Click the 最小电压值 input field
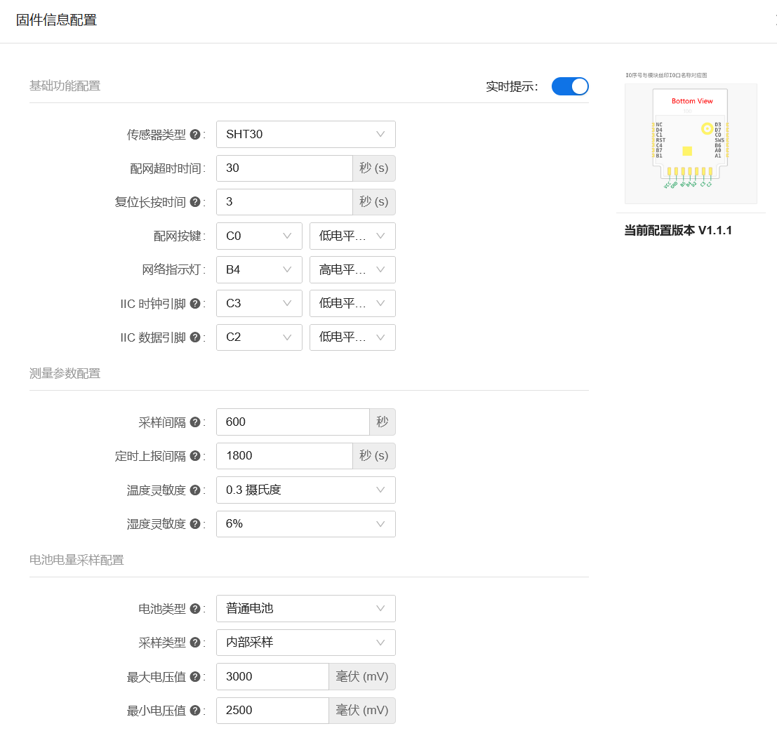The image size is (777, 745). click(272, 710)
